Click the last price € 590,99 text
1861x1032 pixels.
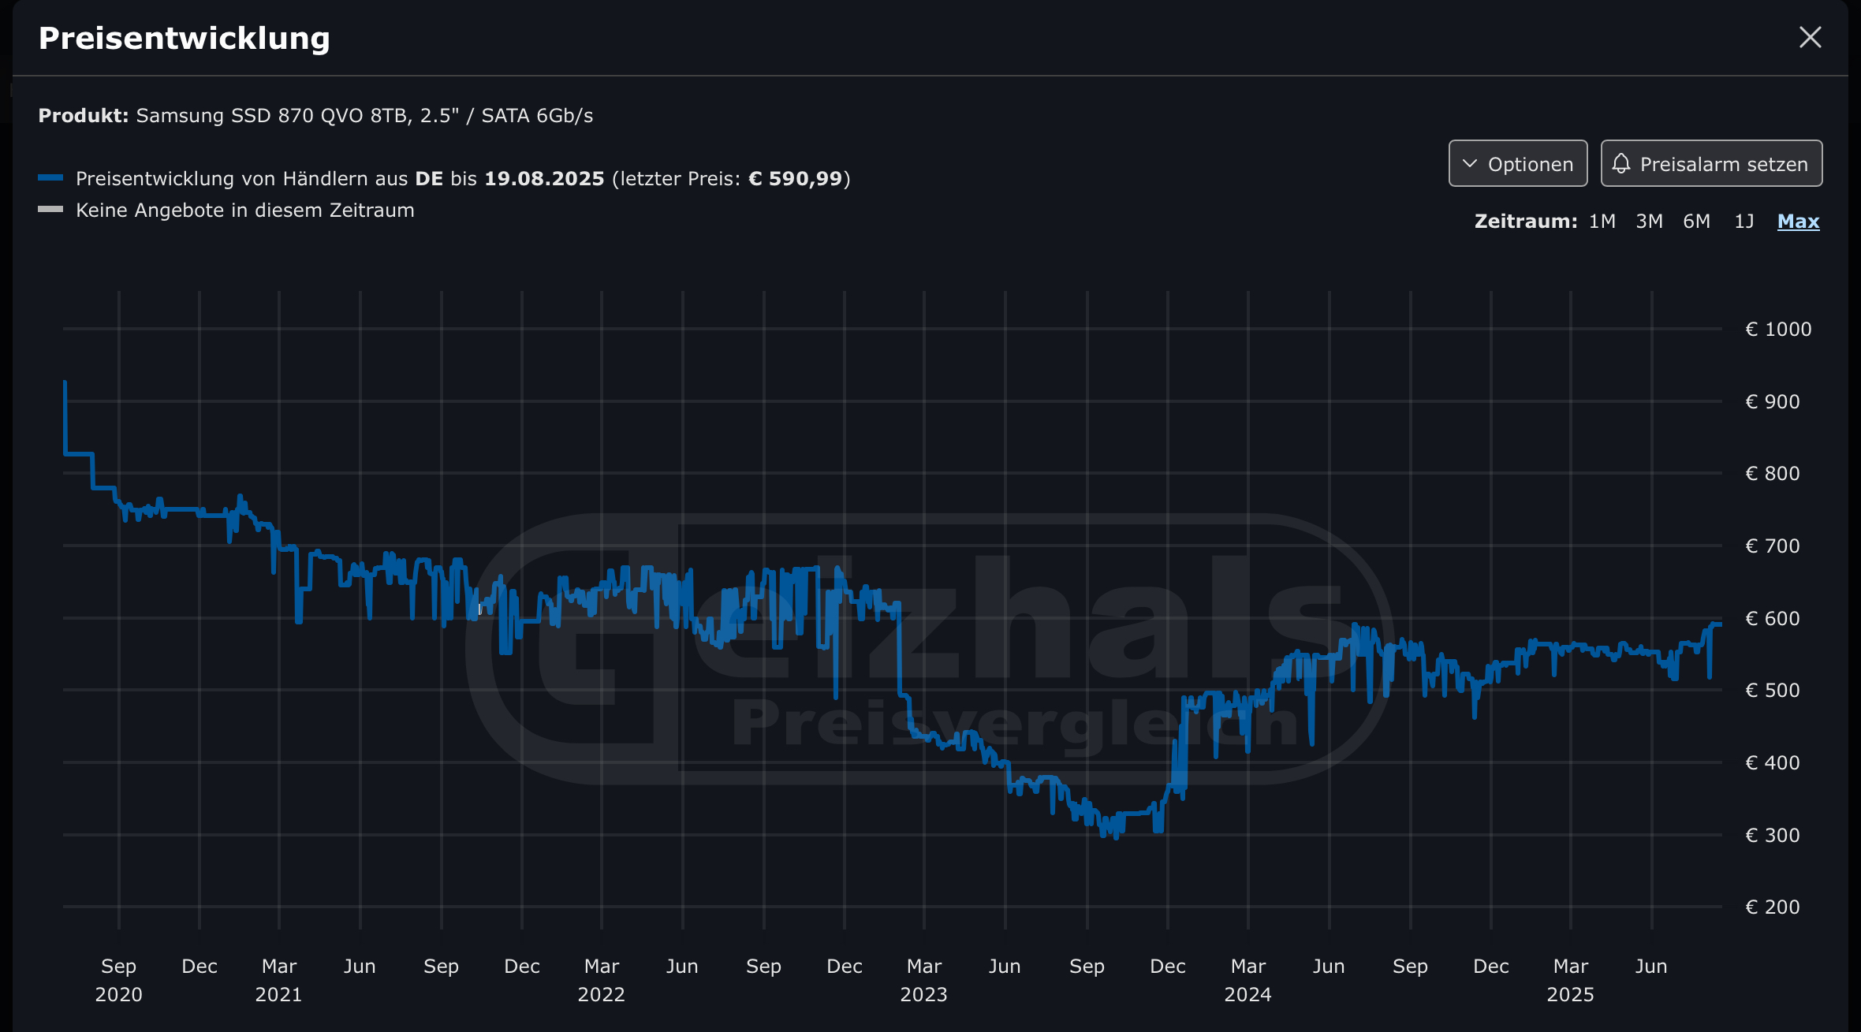796,179
